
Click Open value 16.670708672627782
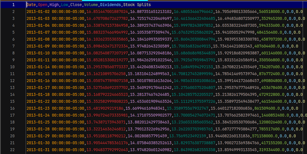tap(107, 19)
